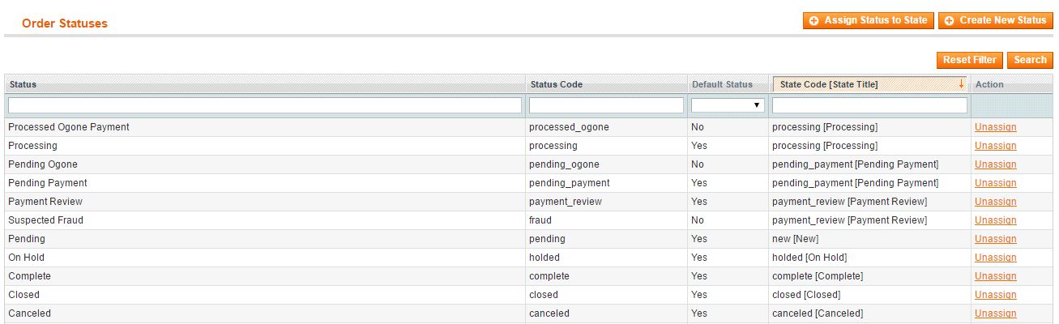Image resolution: width=1059 pixels, height=324 pixels.
Task: Select the On Hold status cell
Action: coord(265,258)
